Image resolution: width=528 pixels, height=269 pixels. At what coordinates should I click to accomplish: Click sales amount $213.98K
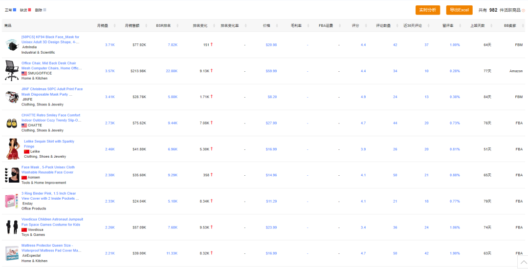[x=138, y=71]
